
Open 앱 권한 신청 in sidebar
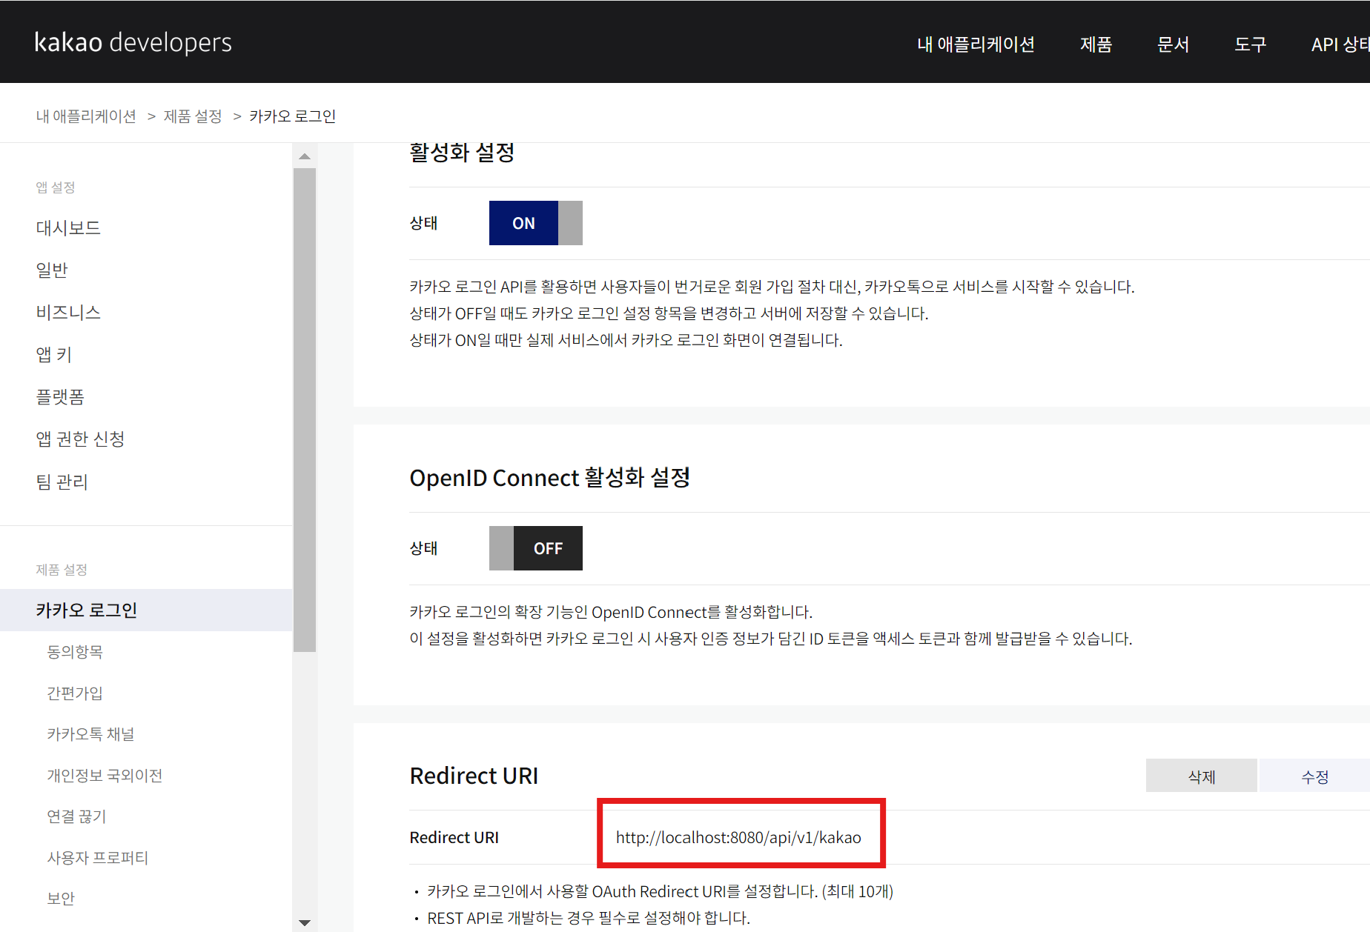(80, 439)
